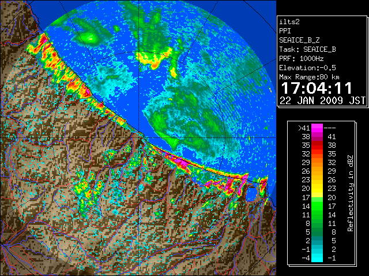Click the 'Reflectivity in dBZ' legend title
Image resolution: width=369 pixels, height=276 pixels.
(x=351, y=193)
